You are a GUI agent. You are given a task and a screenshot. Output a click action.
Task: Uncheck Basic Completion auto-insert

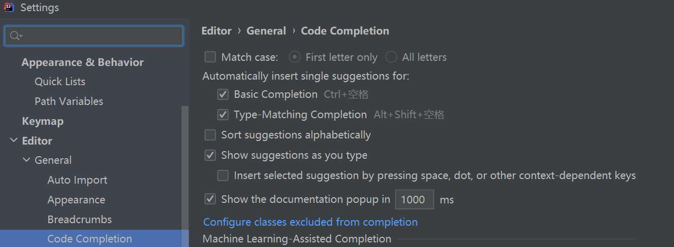pyautogui.click(x=223, y=94)
